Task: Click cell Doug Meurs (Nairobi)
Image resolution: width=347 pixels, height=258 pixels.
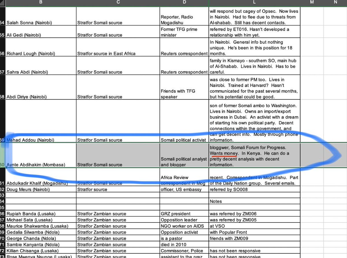Action: point(41,190)
